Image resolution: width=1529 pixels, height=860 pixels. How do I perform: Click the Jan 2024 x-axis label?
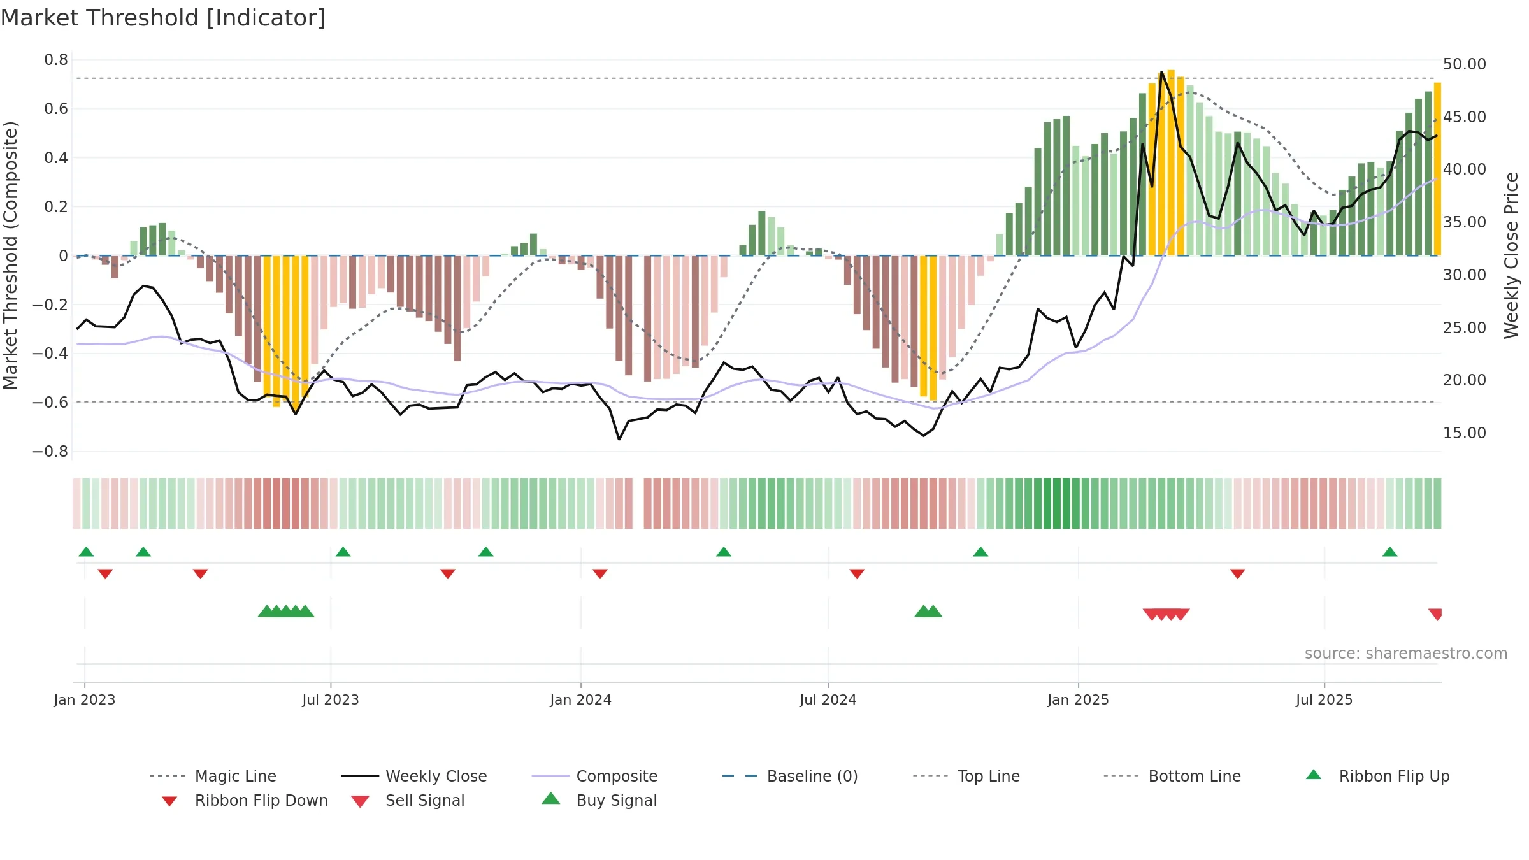click(x=581, y=700)
